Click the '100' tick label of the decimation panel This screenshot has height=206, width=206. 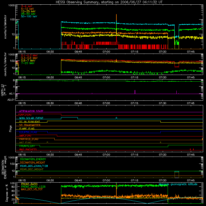[x=12, y=164]
